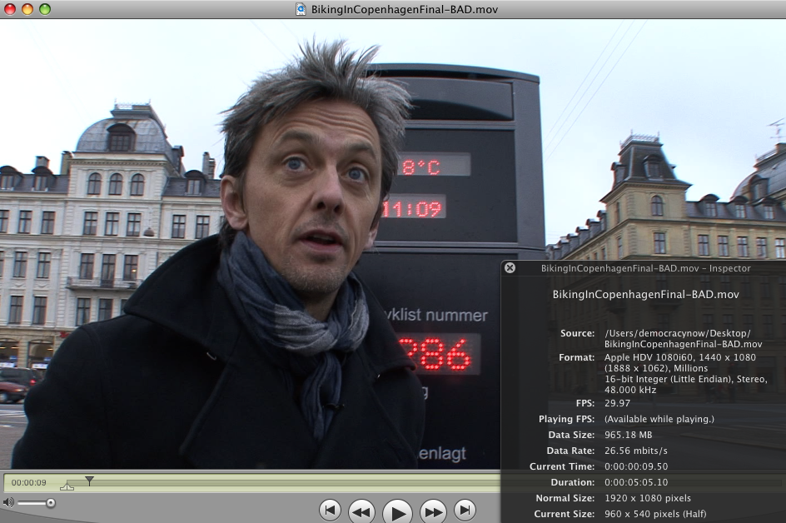Click the Rewind button
This screenshot has width=786, height=523.
[361, 511]
